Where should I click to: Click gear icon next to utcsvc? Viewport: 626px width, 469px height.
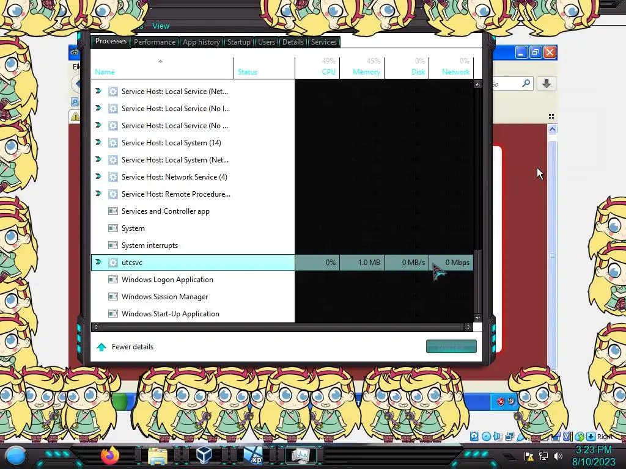point(113,263)
